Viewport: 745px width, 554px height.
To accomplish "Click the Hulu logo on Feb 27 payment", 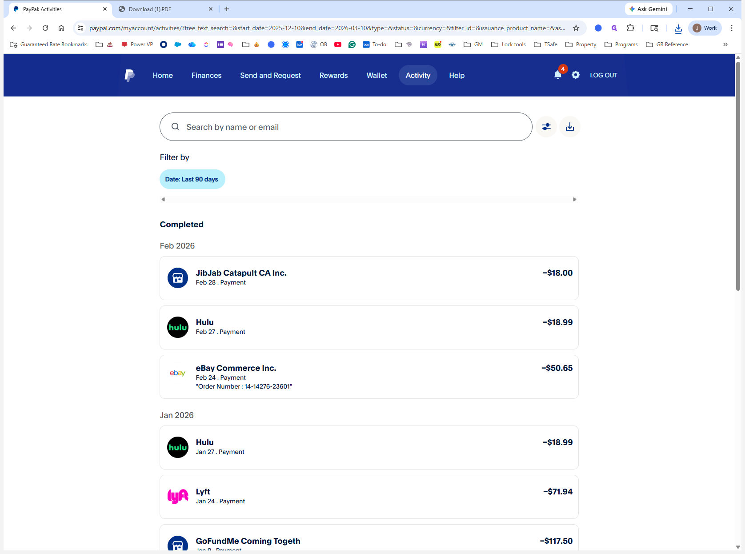I will [x=178, y=327].
